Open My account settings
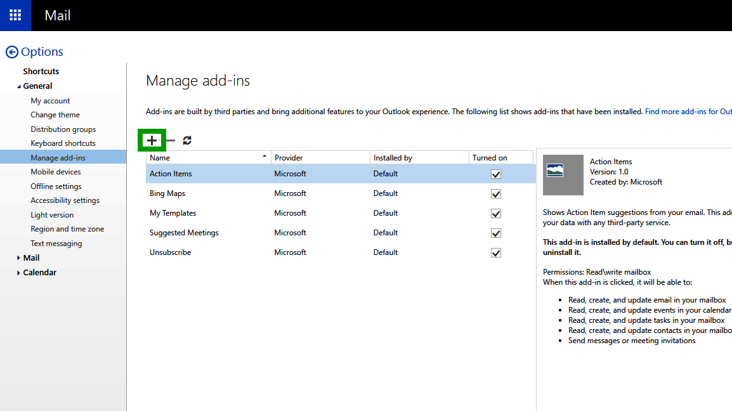 pos(50,100)
